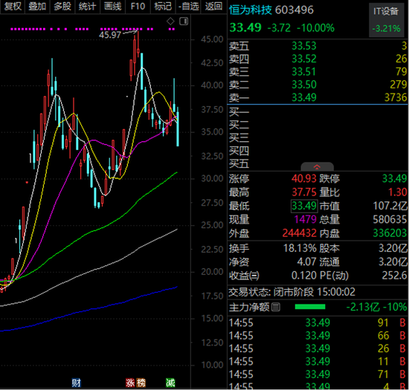This screenshot has width=409, height=390.
Task: Select the 卖一 33.49 sell order row
Action: click(318, 97)
